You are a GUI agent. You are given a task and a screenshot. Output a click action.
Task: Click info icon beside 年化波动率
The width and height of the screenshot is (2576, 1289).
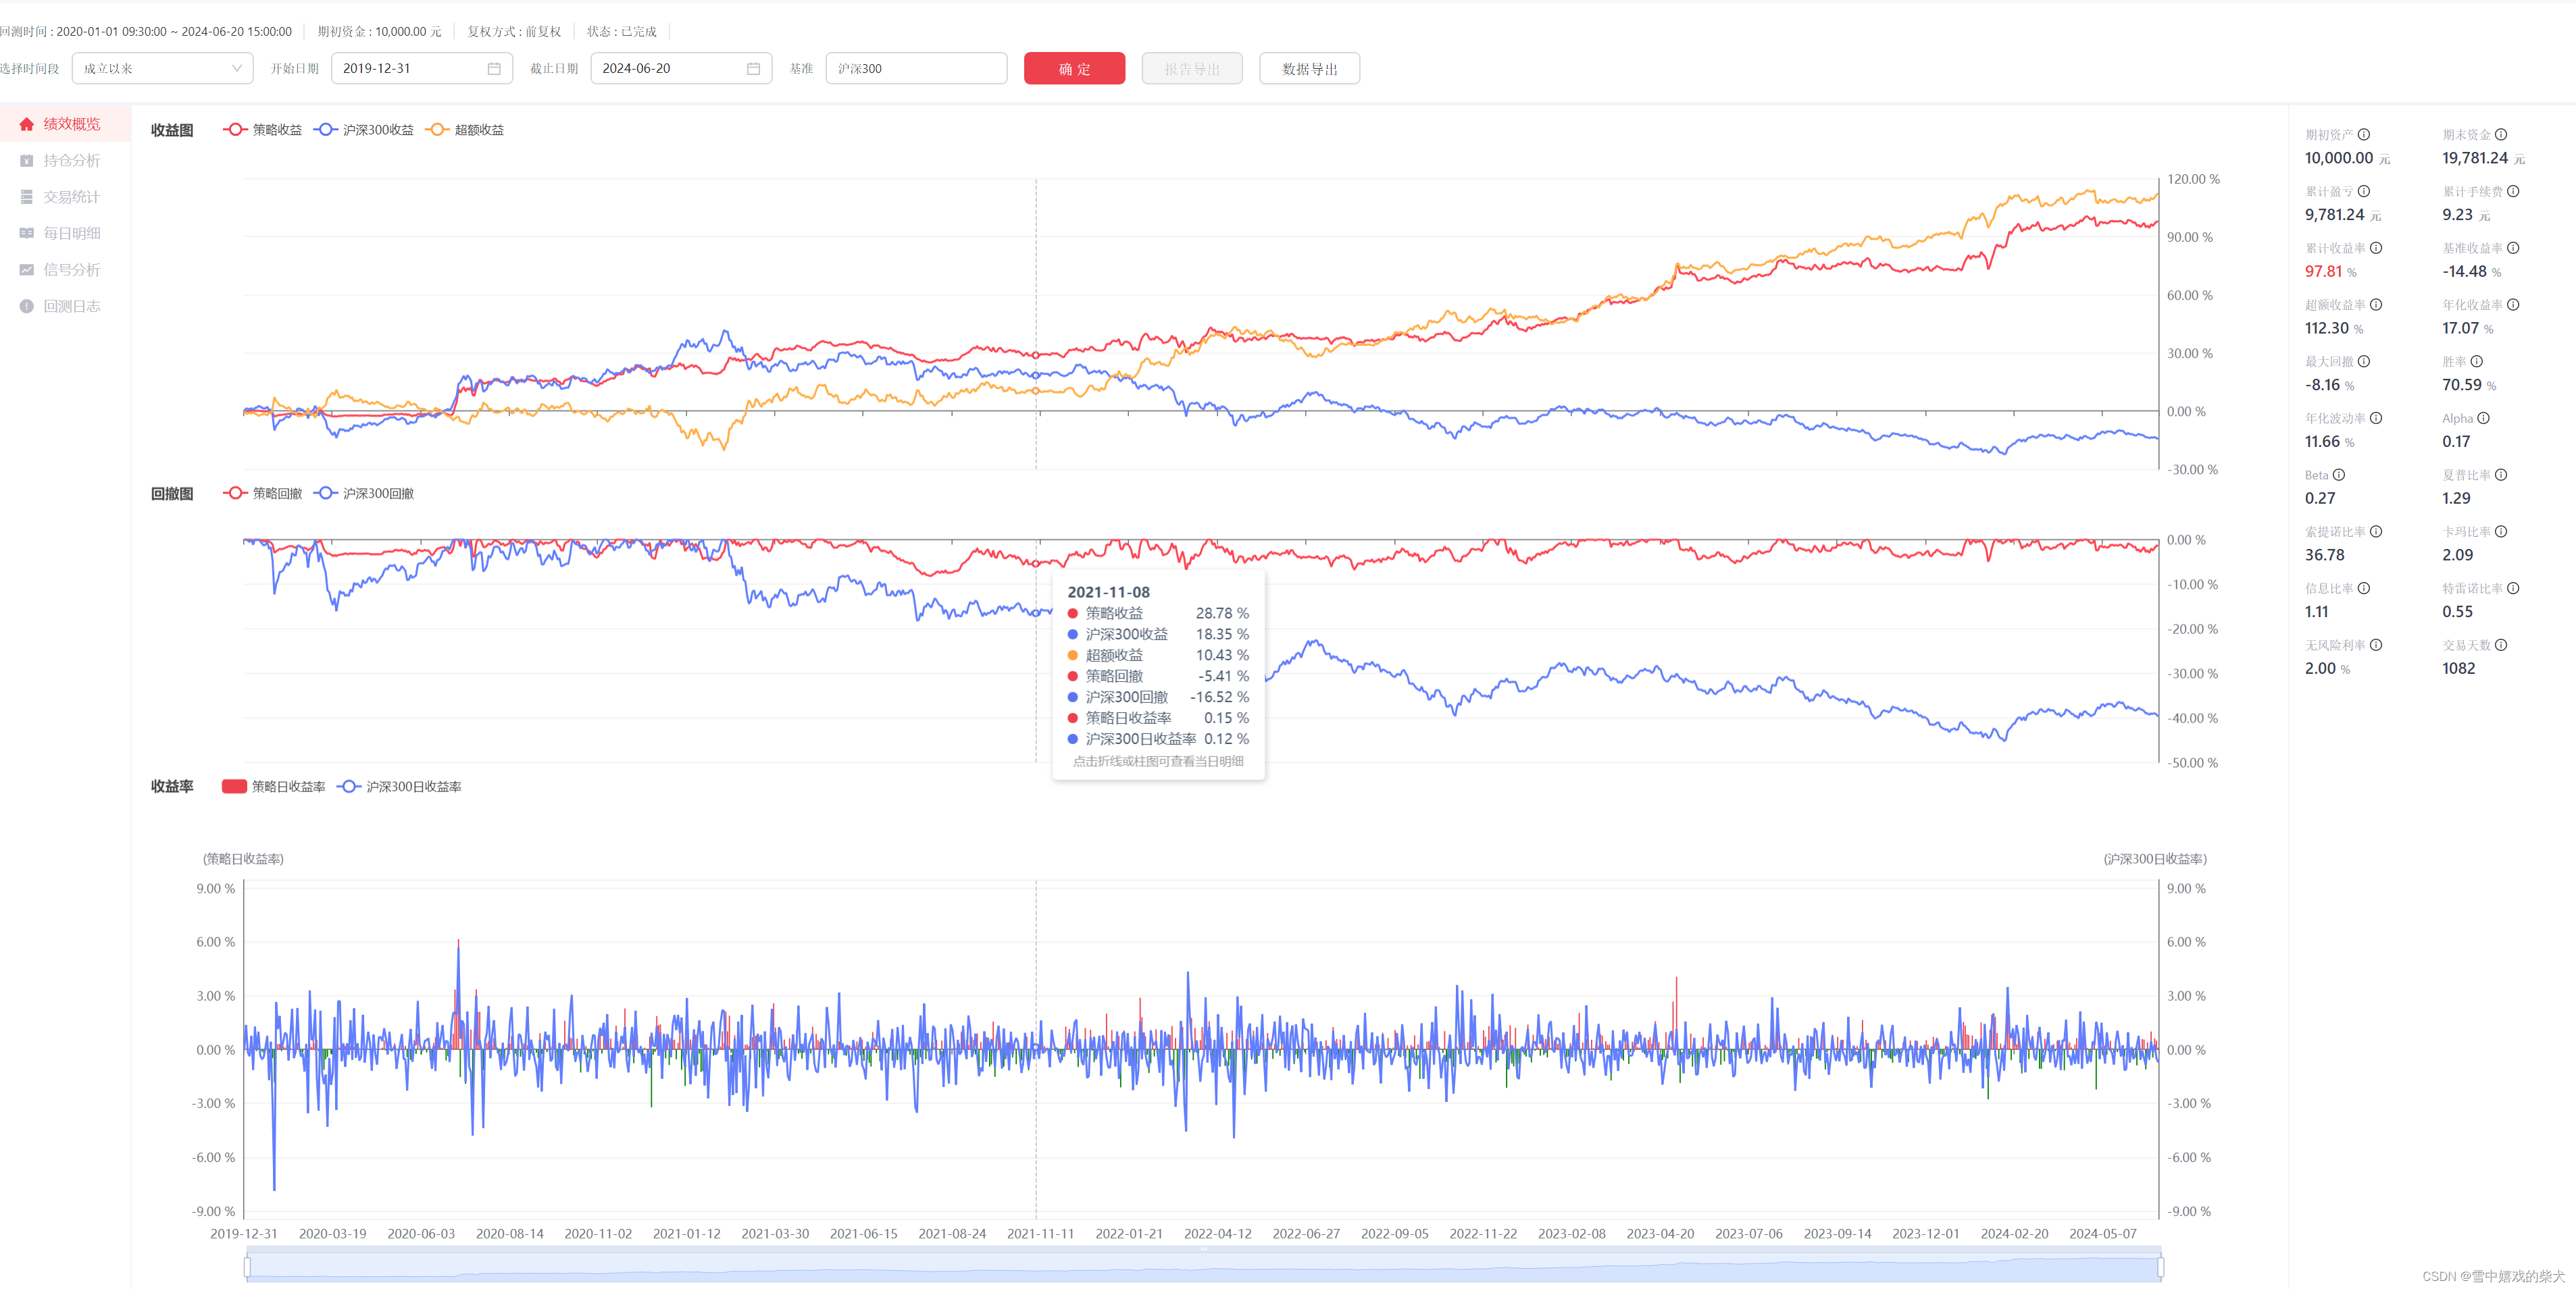tap(2376, 418)
